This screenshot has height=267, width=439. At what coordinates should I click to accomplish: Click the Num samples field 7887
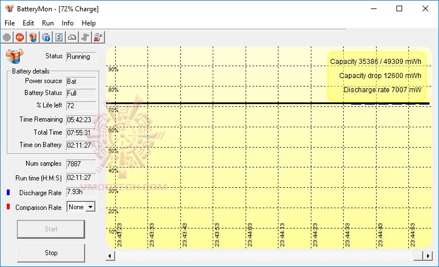point(81,163)
